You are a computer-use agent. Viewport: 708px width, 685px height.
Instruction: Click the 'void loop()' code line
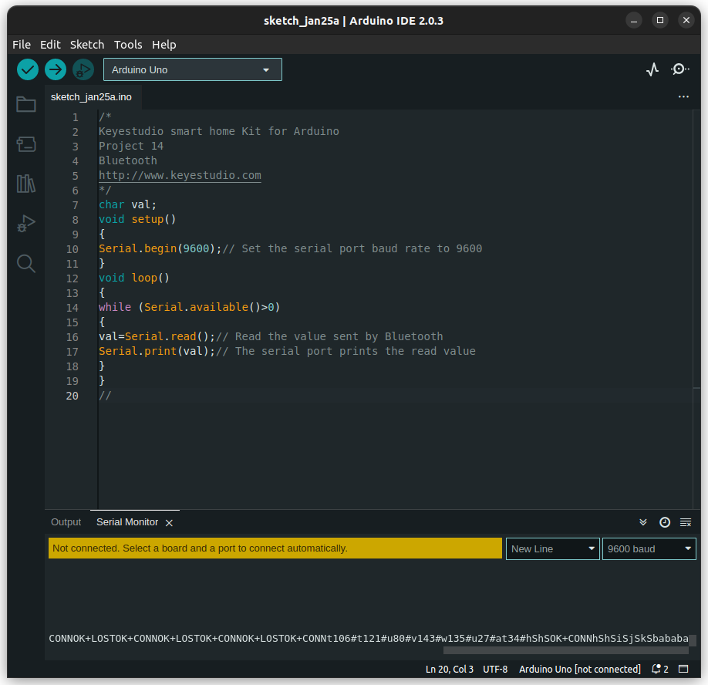134,278
